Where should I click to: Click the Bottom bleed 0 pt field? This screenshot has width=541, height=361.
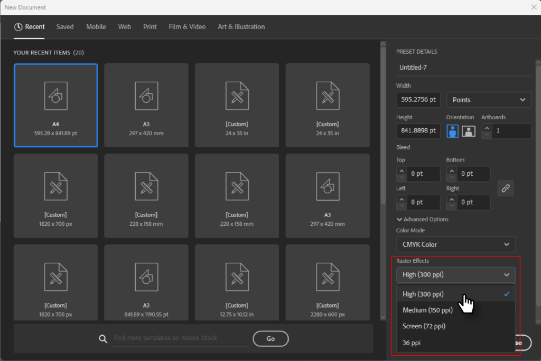473,174
